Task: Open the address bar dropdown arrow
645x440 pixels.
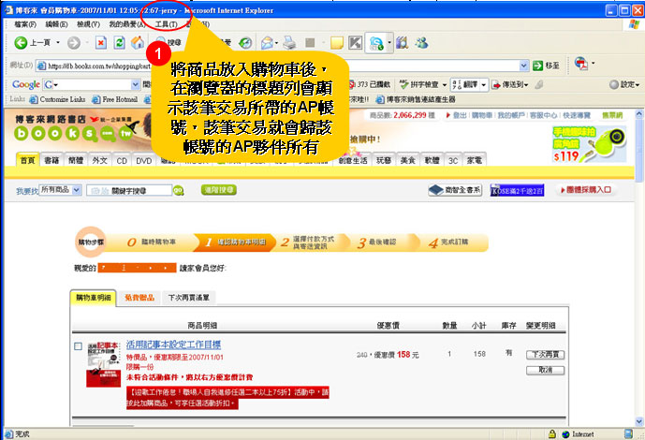Action: (x=523, y=66)
